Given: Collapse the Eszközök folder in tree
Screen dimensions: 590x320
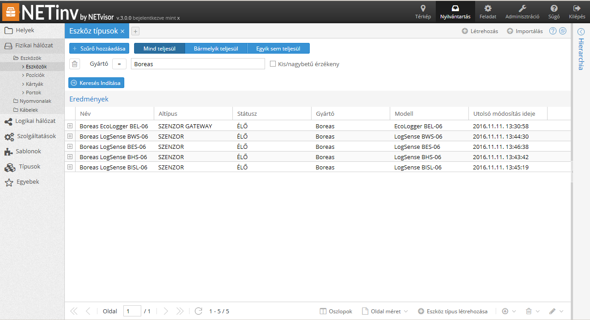Looking at the screenshot, I should click(28, 58).
